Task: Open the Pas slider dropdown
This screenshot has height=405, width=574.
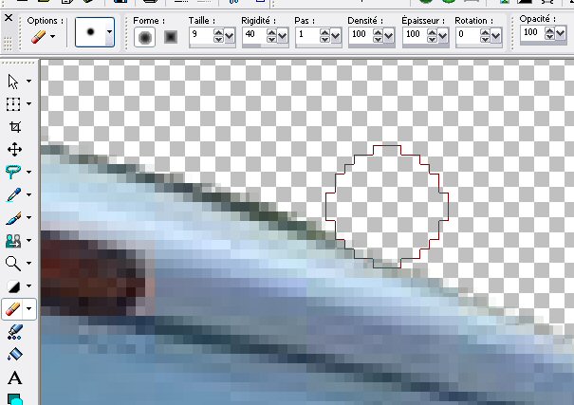Action: tap(335, 36)
